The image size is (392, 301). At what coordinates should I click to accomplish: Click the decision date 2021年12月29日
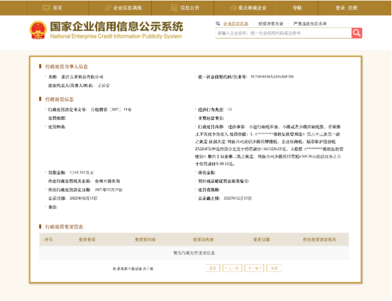pyautogui.click(x=108, y=190)
